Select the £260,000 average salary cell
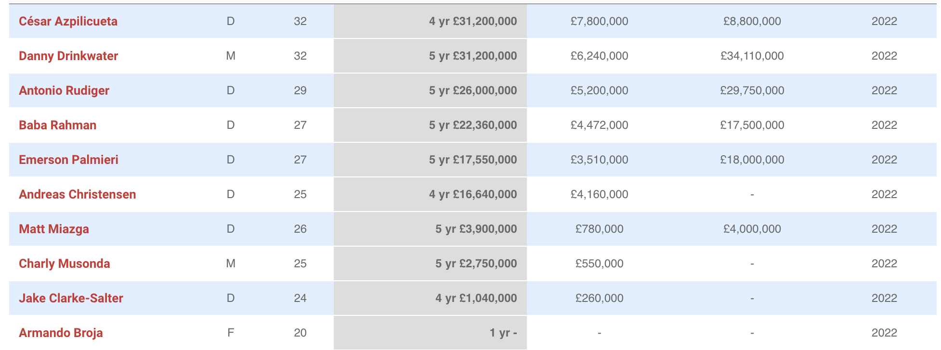 (599, 298)
